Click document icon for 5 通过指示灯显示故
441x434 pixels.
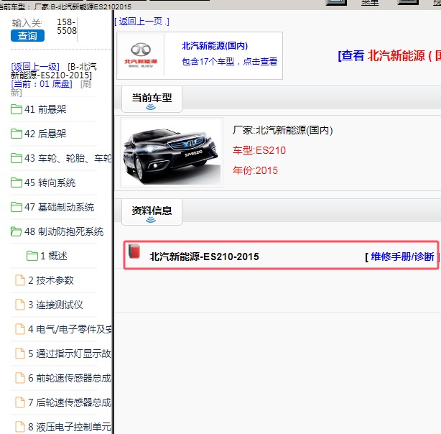(20, 354)
